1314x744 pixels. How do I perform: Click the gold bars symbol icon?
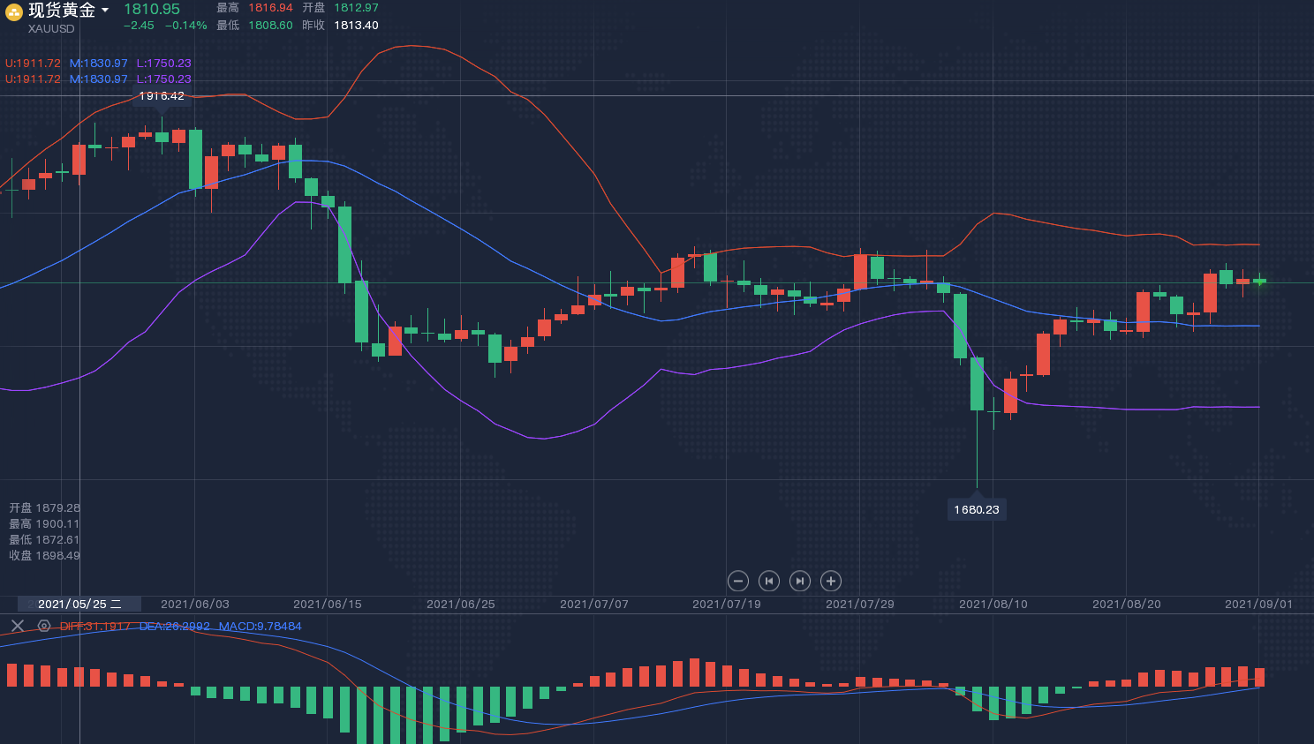click(x=14, y=11)
